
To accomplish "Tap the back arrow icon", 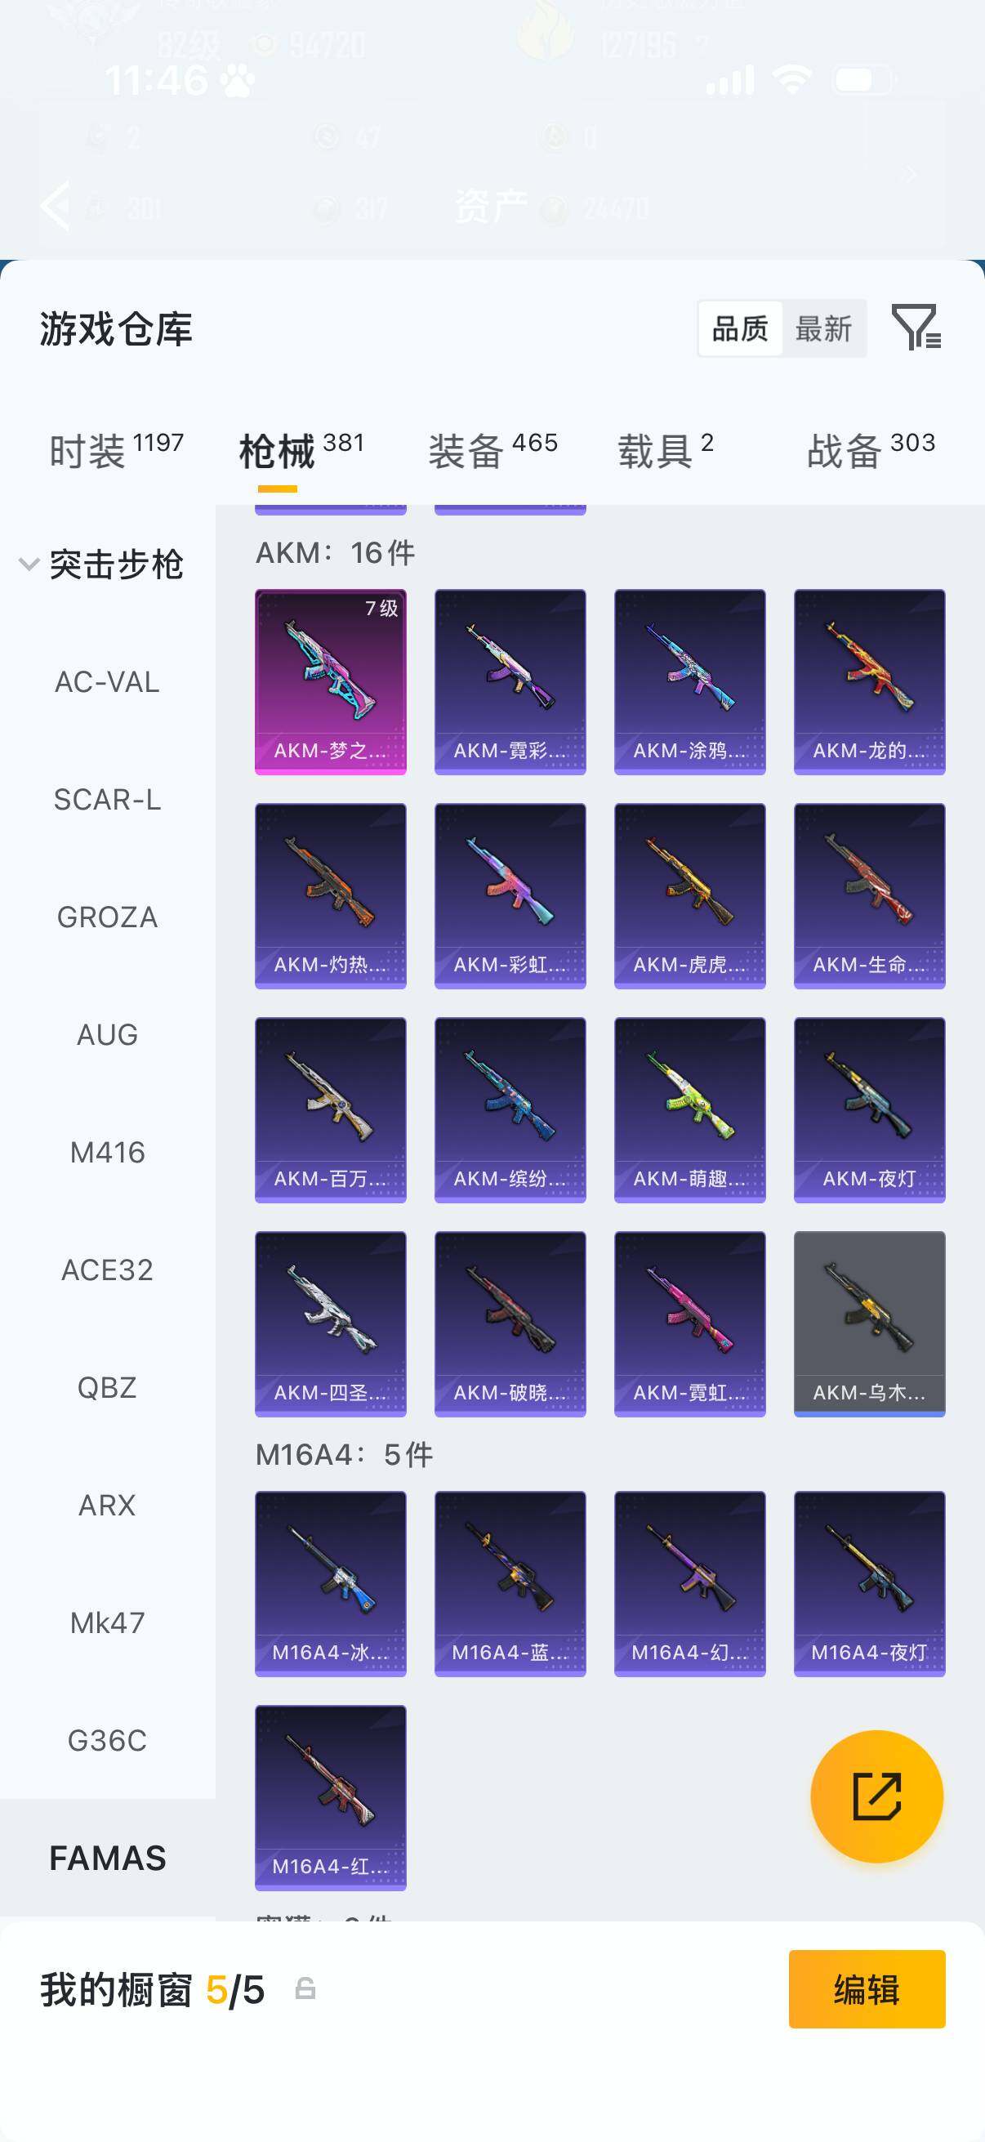I will tap(56, 204).
